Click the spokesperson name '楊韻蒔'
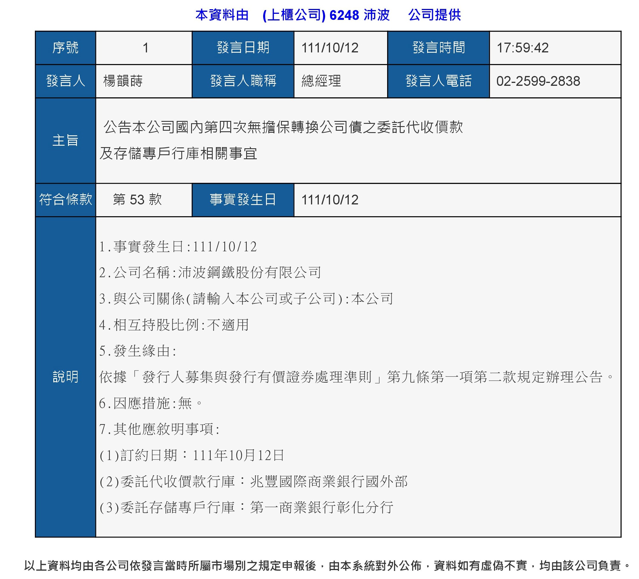Viewport: 639px width, 579px height. [123, 81]
